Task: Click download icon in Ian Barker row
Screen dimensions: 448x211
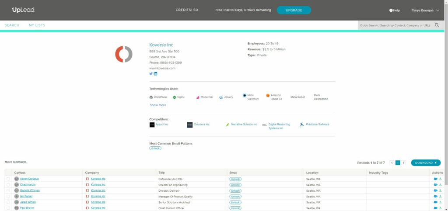Action: click(x=440, y=197)
